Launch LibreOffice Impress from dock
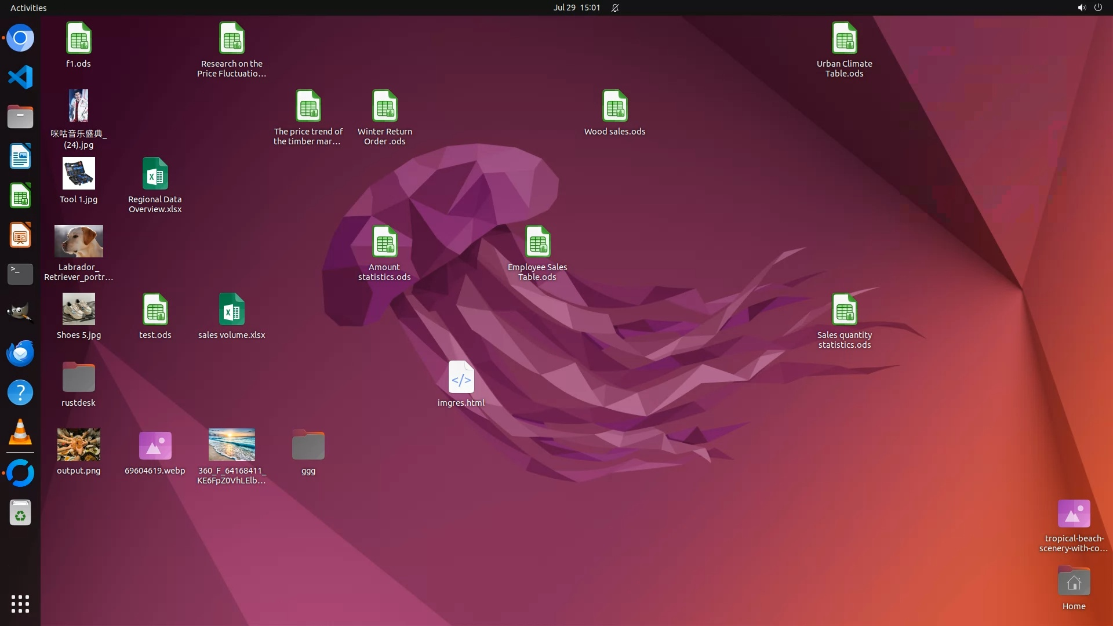Viewport: 1113px width, 626px height. (x=20, y=235)
